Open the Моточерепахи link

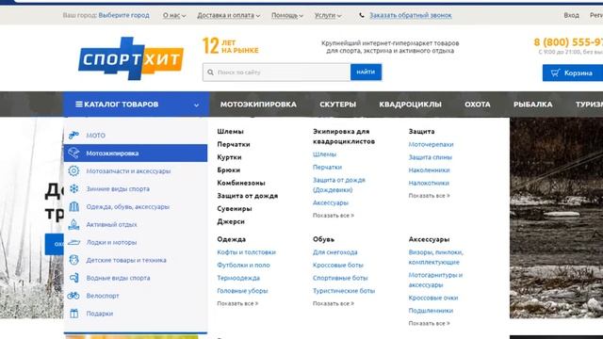(x=431, y=144)
